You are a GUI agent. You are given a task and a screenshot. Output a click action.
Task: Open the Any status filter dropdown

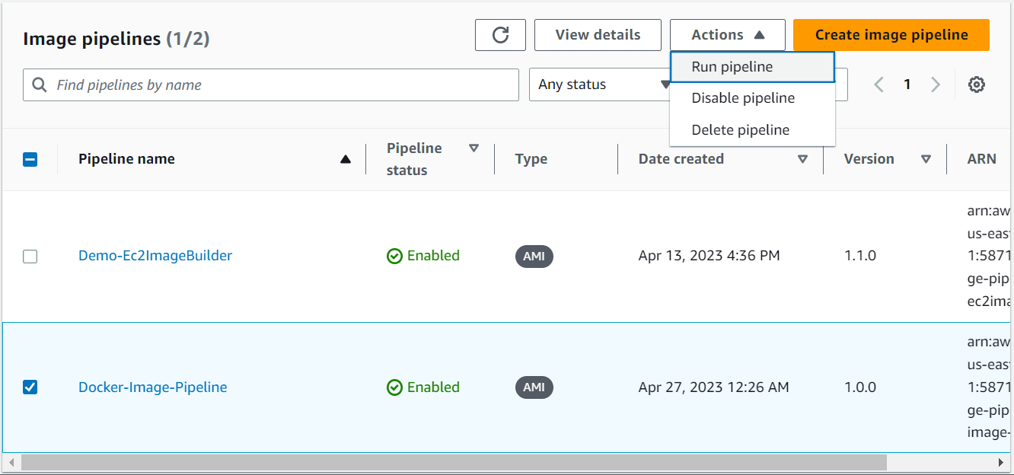tap(598, 84)
